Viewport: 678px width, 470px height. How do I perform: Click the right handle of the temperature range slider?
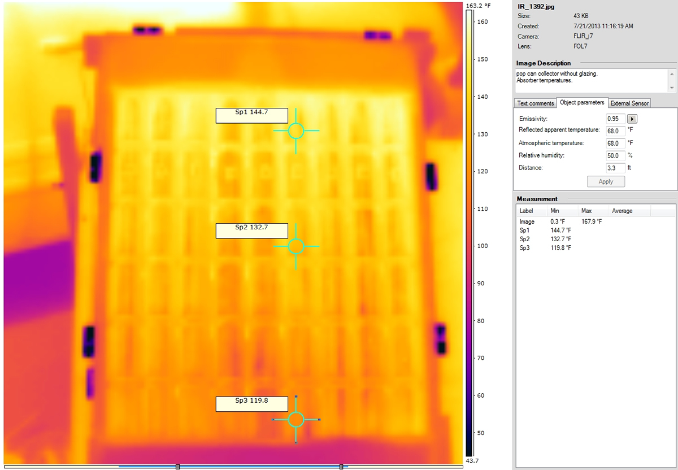pos(341,467)
